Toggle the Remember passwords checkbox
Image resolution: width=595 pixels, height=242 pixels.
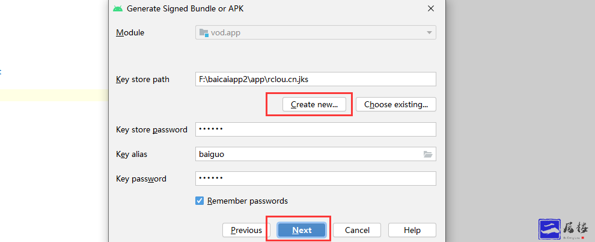(x=200, y=201)
